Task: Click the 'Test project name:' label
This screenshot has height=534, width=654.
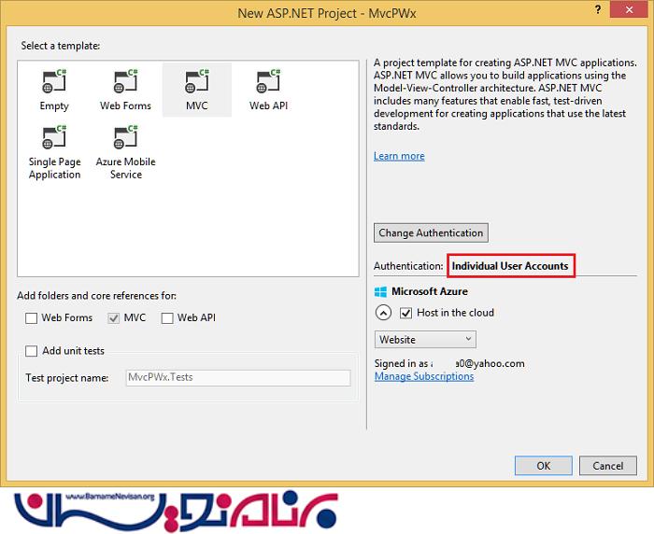Action: pos(67,378)
